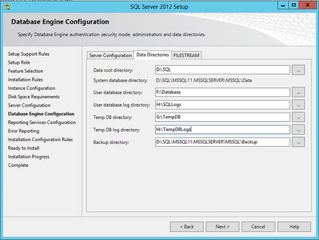Open the FILESTREAM tab
Viewport: 319px width, 240px height.
pos(187,55)
